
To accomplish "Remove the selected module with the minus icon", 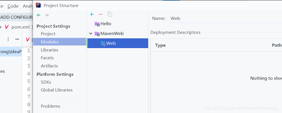I will pyautogui.click(x=101, y=14).
